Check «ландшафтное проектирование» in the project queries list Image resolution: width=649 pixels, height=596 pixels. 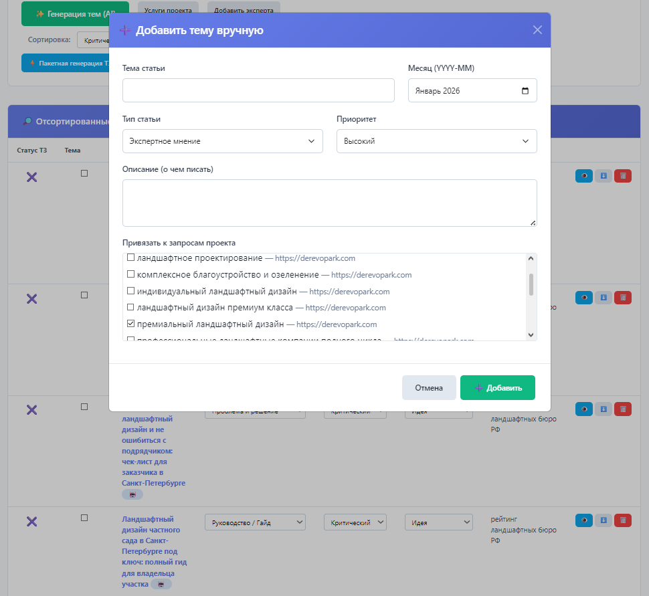[x=130, y=258]
